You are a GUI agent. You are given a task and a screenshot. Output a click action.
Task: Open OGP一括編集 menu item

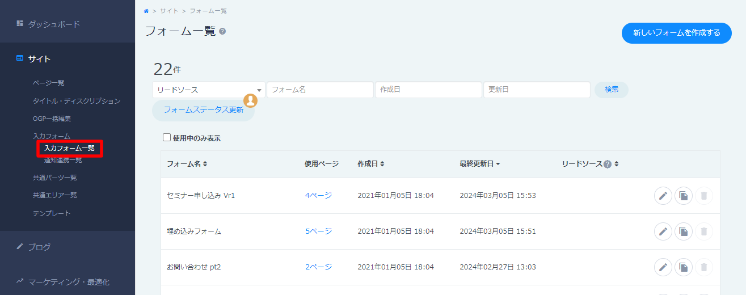(x=52, y=119)
